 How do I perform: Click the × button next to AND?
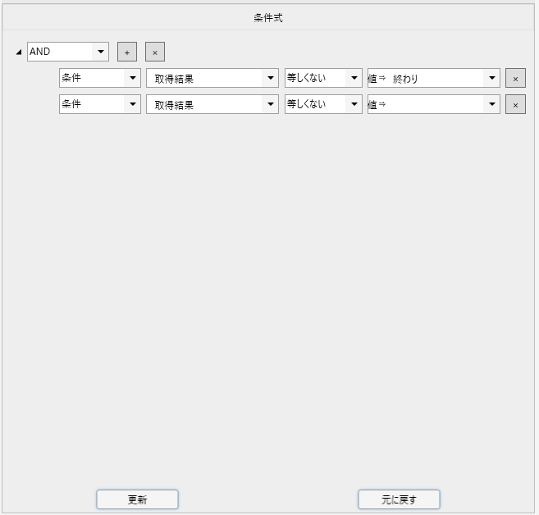click(x=155, y=52)
